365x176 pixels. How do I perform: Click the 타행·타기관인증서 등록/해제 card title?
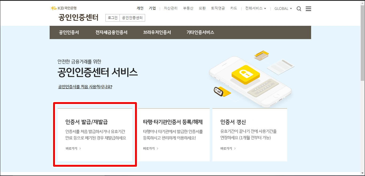tap(173, 122)
